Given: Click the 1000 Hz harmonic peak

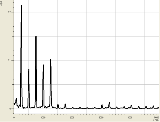Looking at the screenshot, I should click(43, 65).
